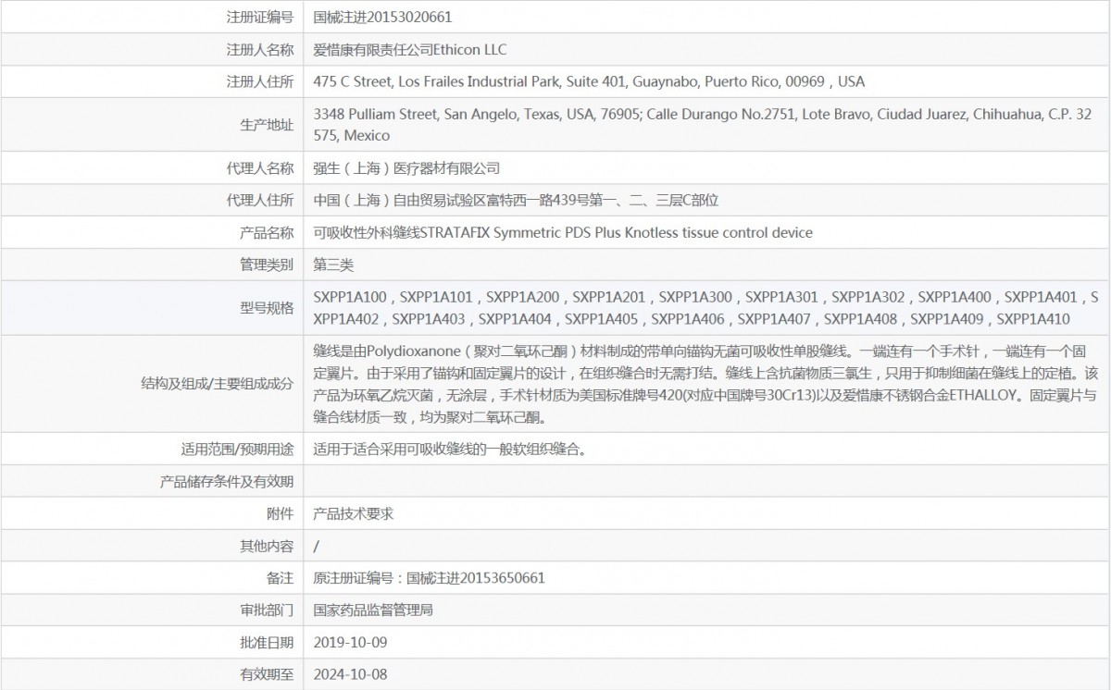Select the label 代理人名称
This screenshot has width=1111, height=690.
pyautogui.click(x=260, y=168)
